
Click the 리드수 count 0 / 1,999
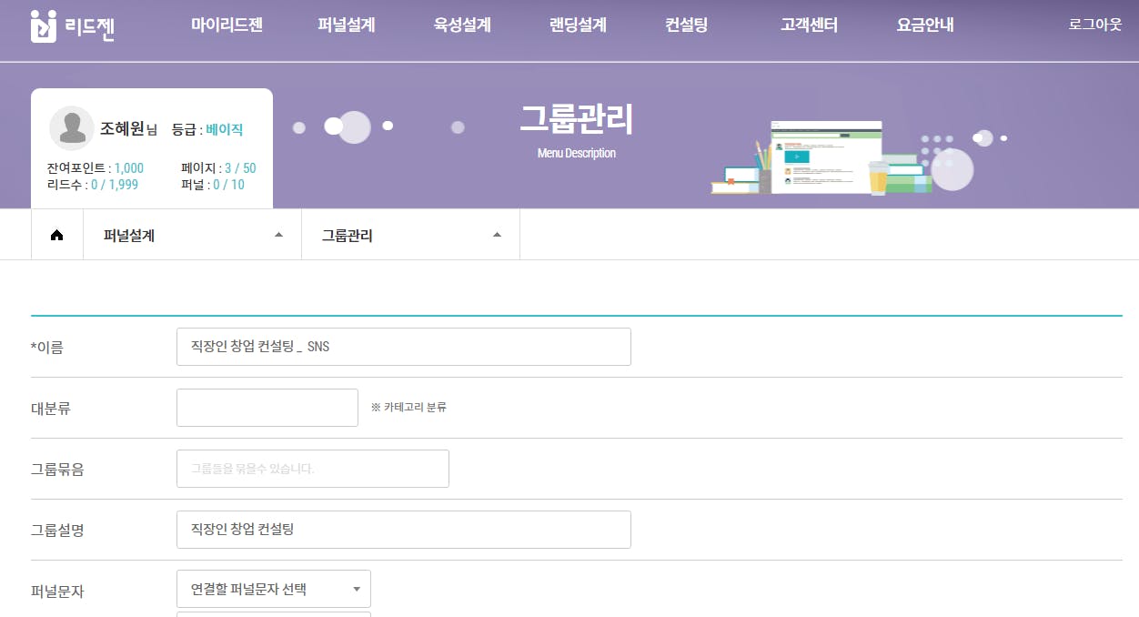(115, 185)
